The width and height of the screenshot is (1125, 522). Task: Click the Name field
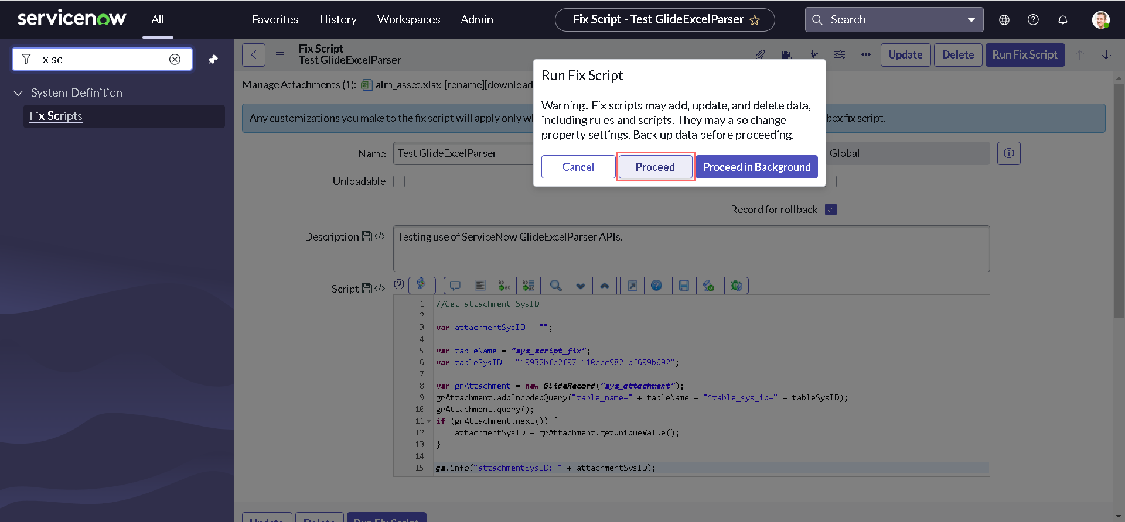(x=463, y=153)
